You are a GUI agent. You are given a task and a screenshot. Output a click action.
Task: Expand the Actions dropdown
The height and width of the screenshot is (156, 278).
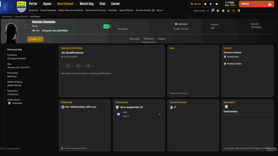point(35,39)
